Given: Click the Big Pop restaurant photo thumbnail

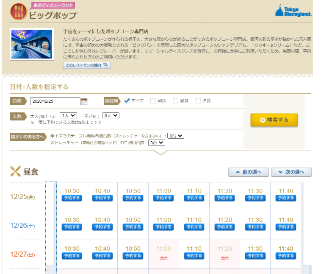Looking at the screenshot, I should click(32, 44).
